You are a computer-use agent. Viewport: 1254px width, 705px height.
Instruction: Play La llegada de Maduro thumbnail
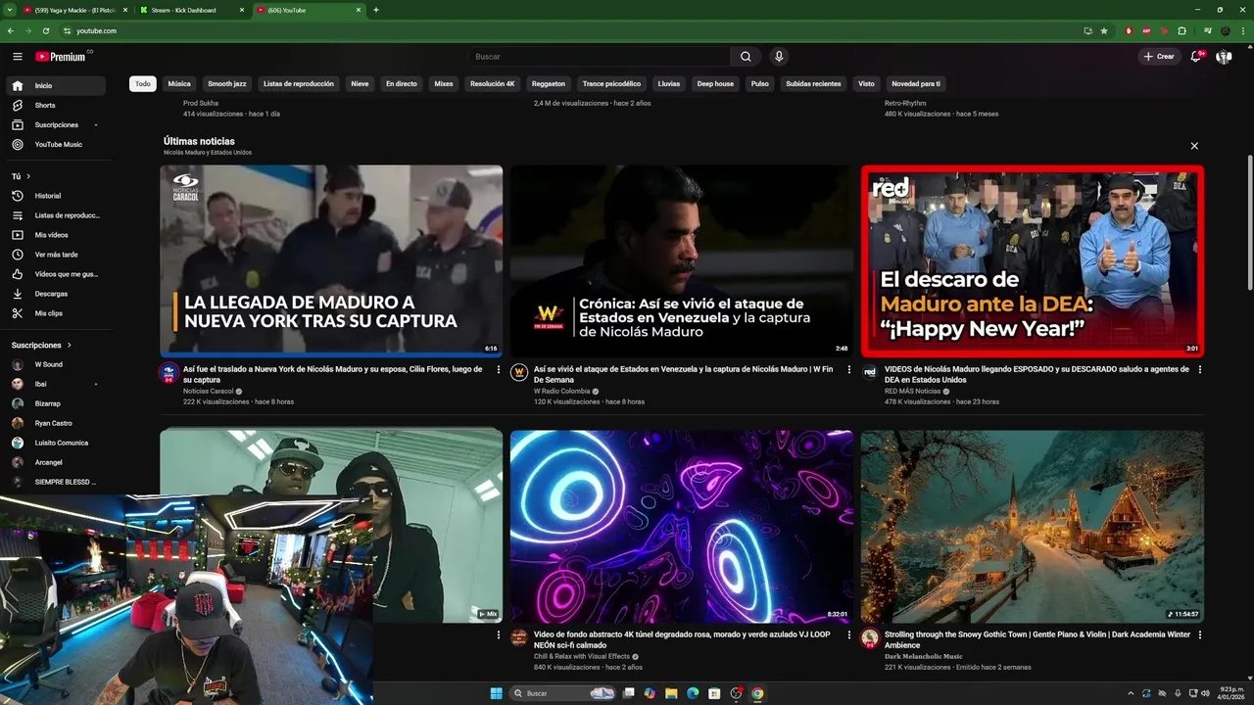tap(331, 260)
